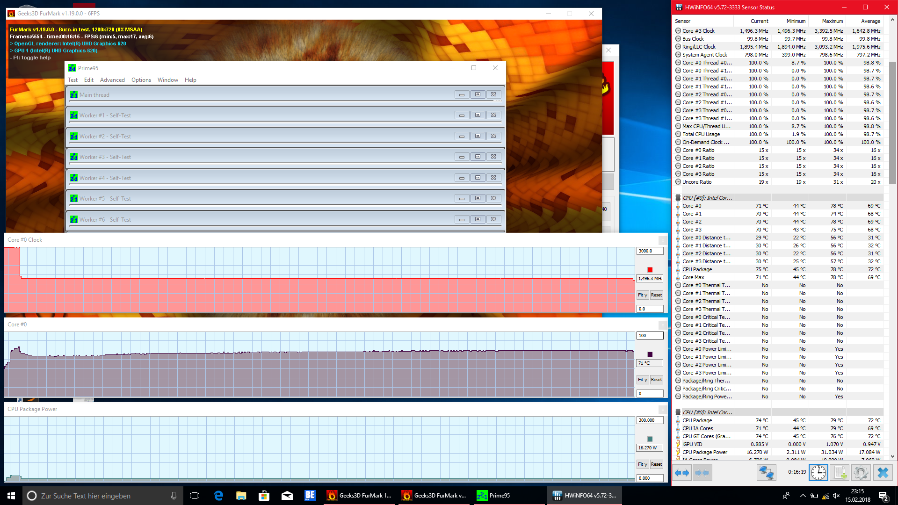This screenshot has height=505, width=898.
Task: Select the 'Bus Clock' sensor row
Action: point(778,39)
